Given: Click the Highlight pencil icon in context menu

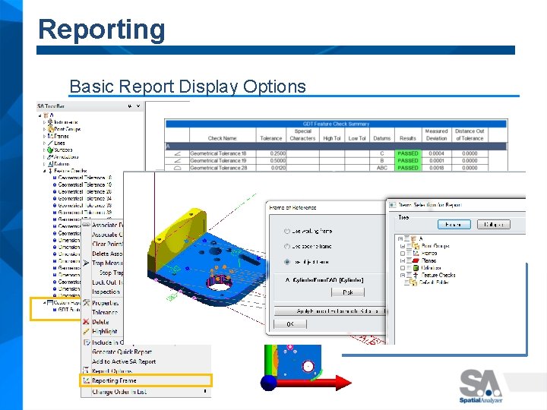Looking at the screenshot, I should [x=86, y=331].
